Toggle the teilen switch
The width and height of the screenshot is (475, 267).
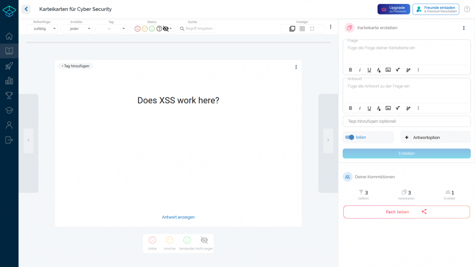tap(349, 137)
